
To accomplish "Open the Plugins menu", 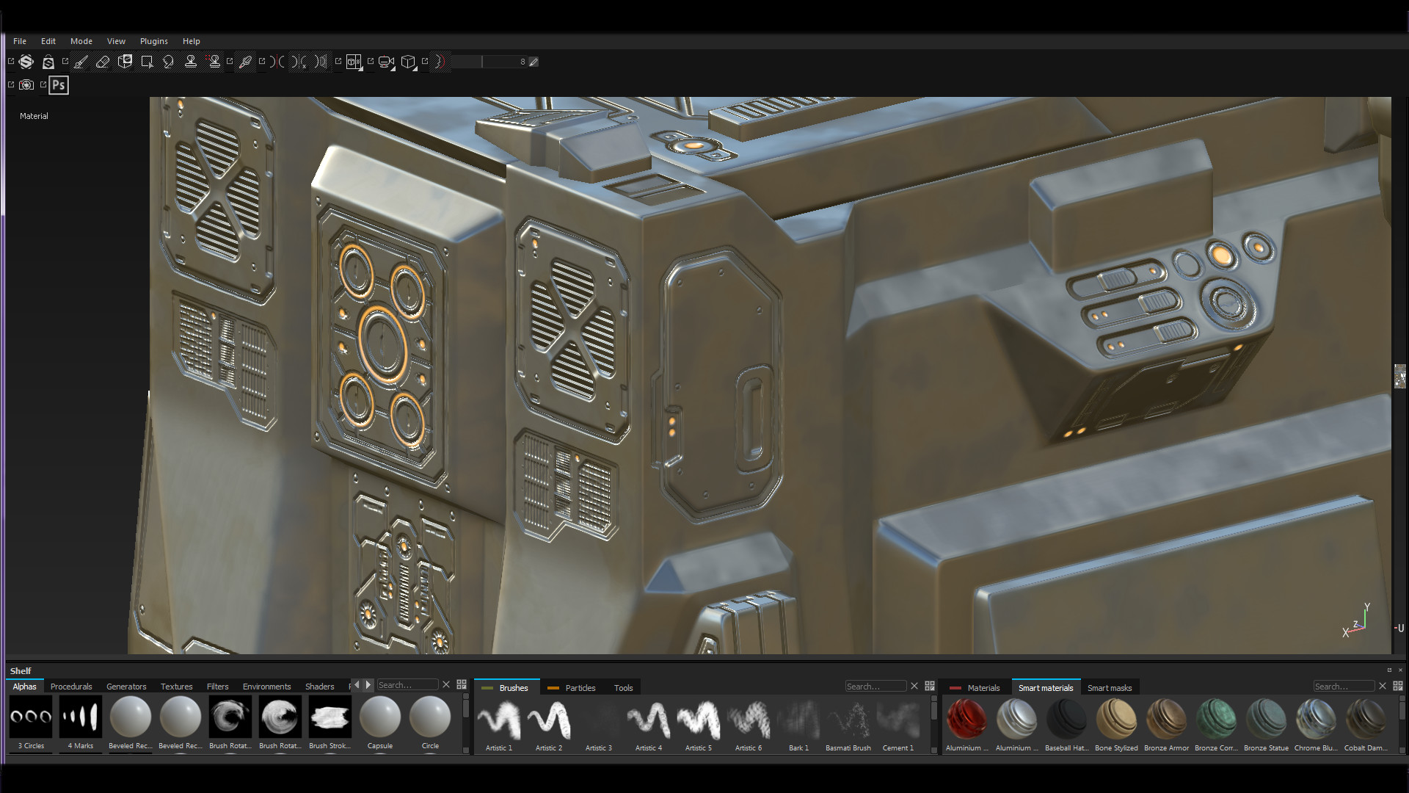I will [x=153, y=41].
